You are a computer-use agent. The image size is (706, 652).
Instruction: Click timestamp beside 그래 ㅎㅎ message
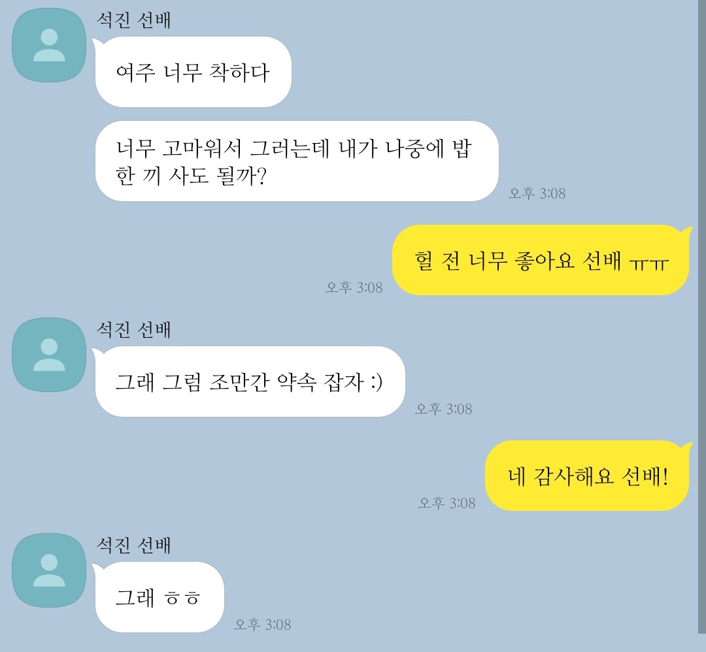pos(262,625)
